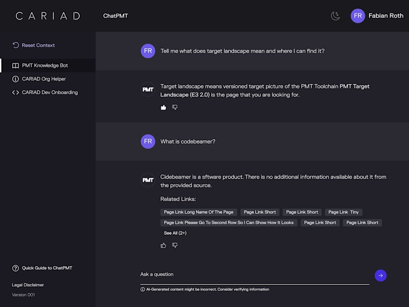Send question with arrow button
409x307 pixels.
click(x=380, y=275)
